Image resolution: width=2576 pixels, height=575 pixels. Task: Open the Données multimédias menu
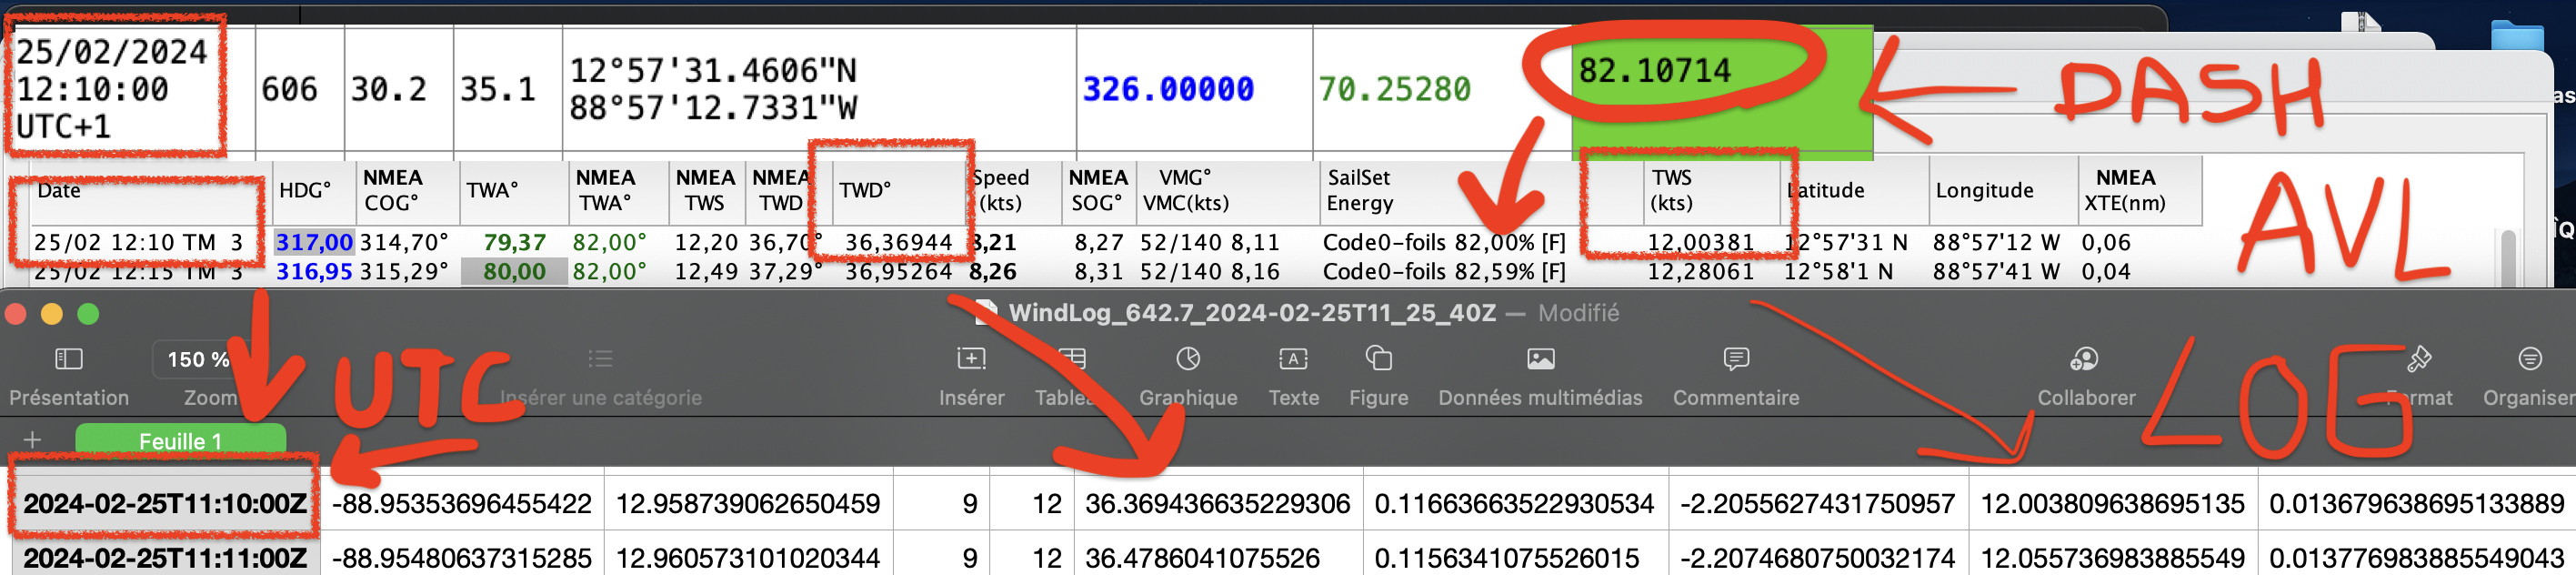click(x=1540, y=376)
